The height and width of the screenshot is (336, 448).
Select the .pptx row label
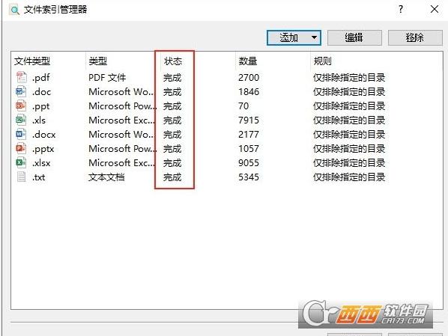tap(43, 149)
